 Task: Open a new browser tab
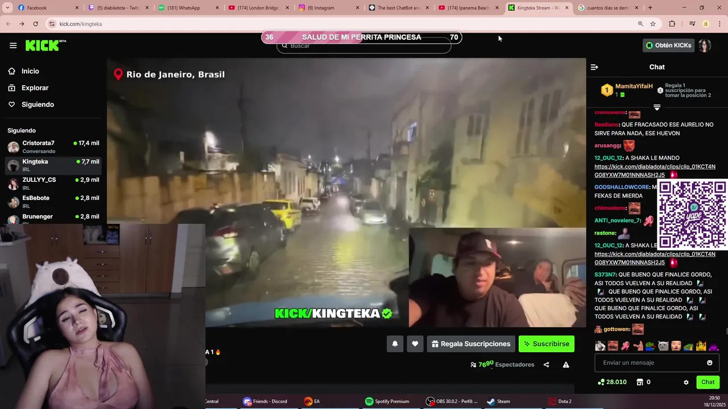pos(650,8)
